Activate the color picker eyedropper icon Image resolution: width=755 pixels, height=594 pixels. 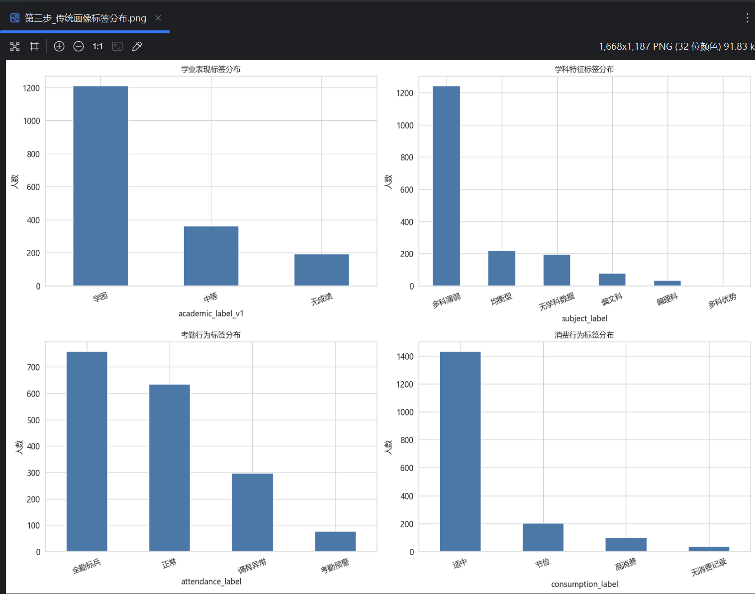click(x=137, y=46)
